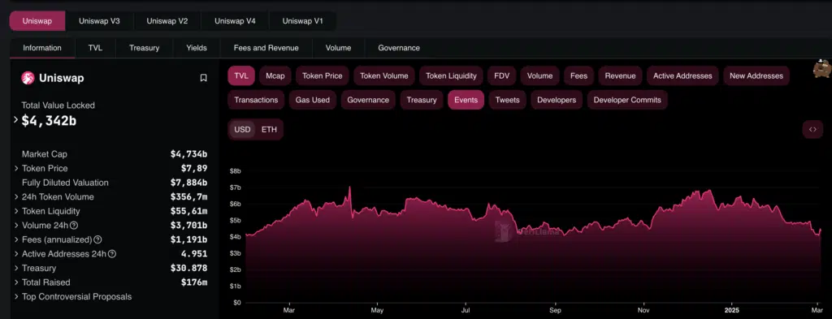This screenshot has width=832, height=319.
Task: Toggle the Fees chart metric
Action: [578, 75]
